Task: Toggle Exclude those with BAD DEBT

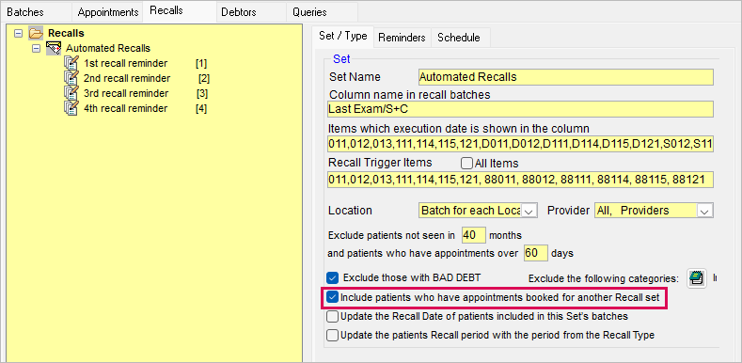Action: point(333,277)
